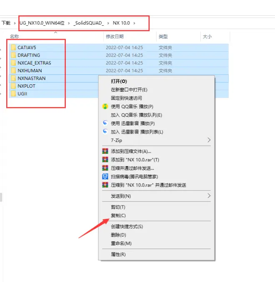Screen dimensions: 275x282
Task: Choose 加入 迅雷影音 播放列表(L)
Action: click(137, 132)
